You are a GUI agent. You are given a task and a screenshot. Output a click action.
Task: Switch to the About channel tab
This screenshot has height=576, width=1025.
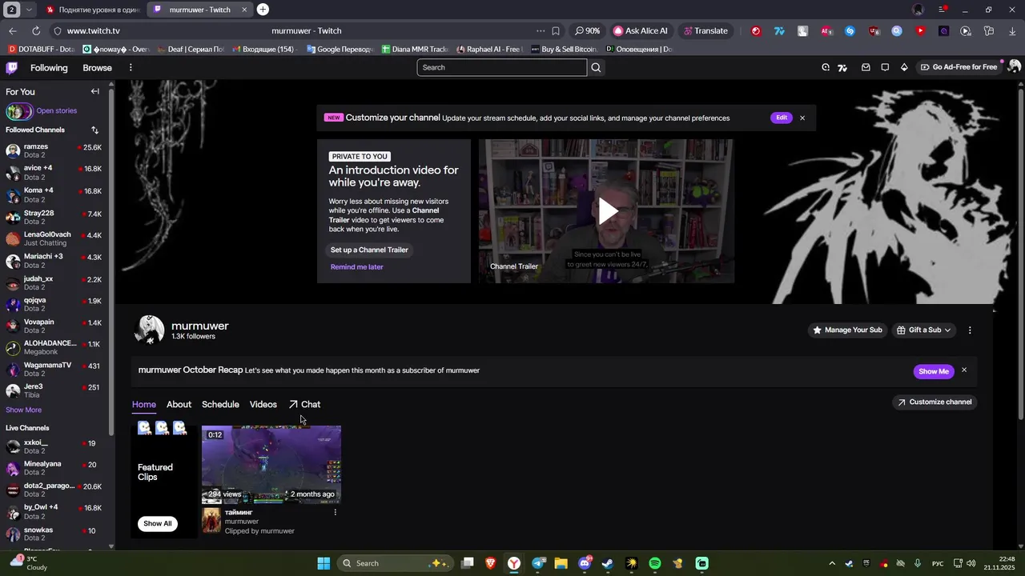pyautogui.click(x=179, y=404)
